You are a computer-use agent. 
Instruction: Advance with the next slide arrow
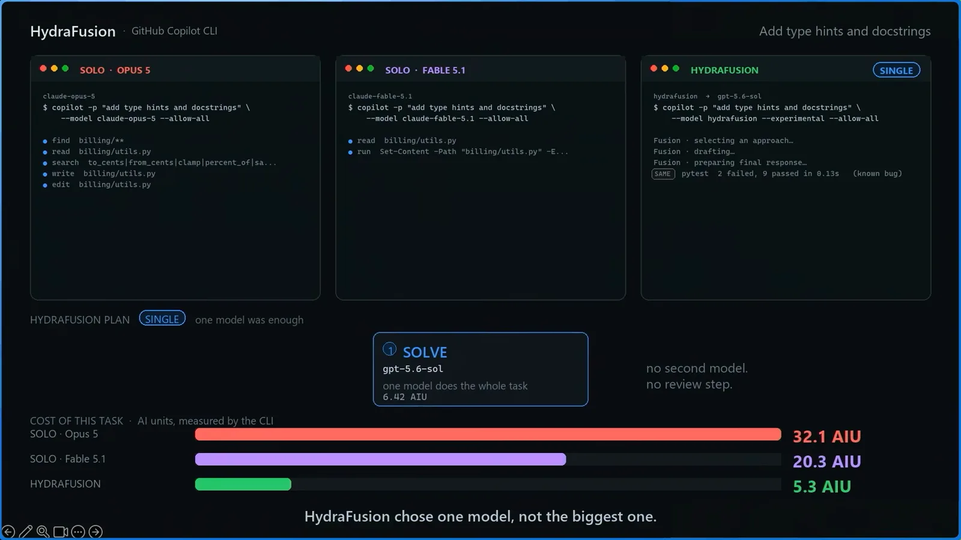(x=95, y=532)
